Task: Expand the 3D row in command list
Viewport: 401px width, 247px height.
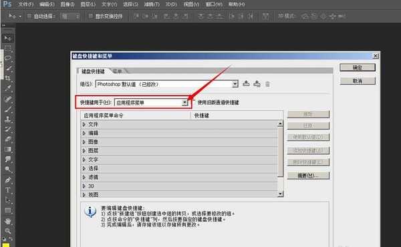Action: (x=84, y=186)
